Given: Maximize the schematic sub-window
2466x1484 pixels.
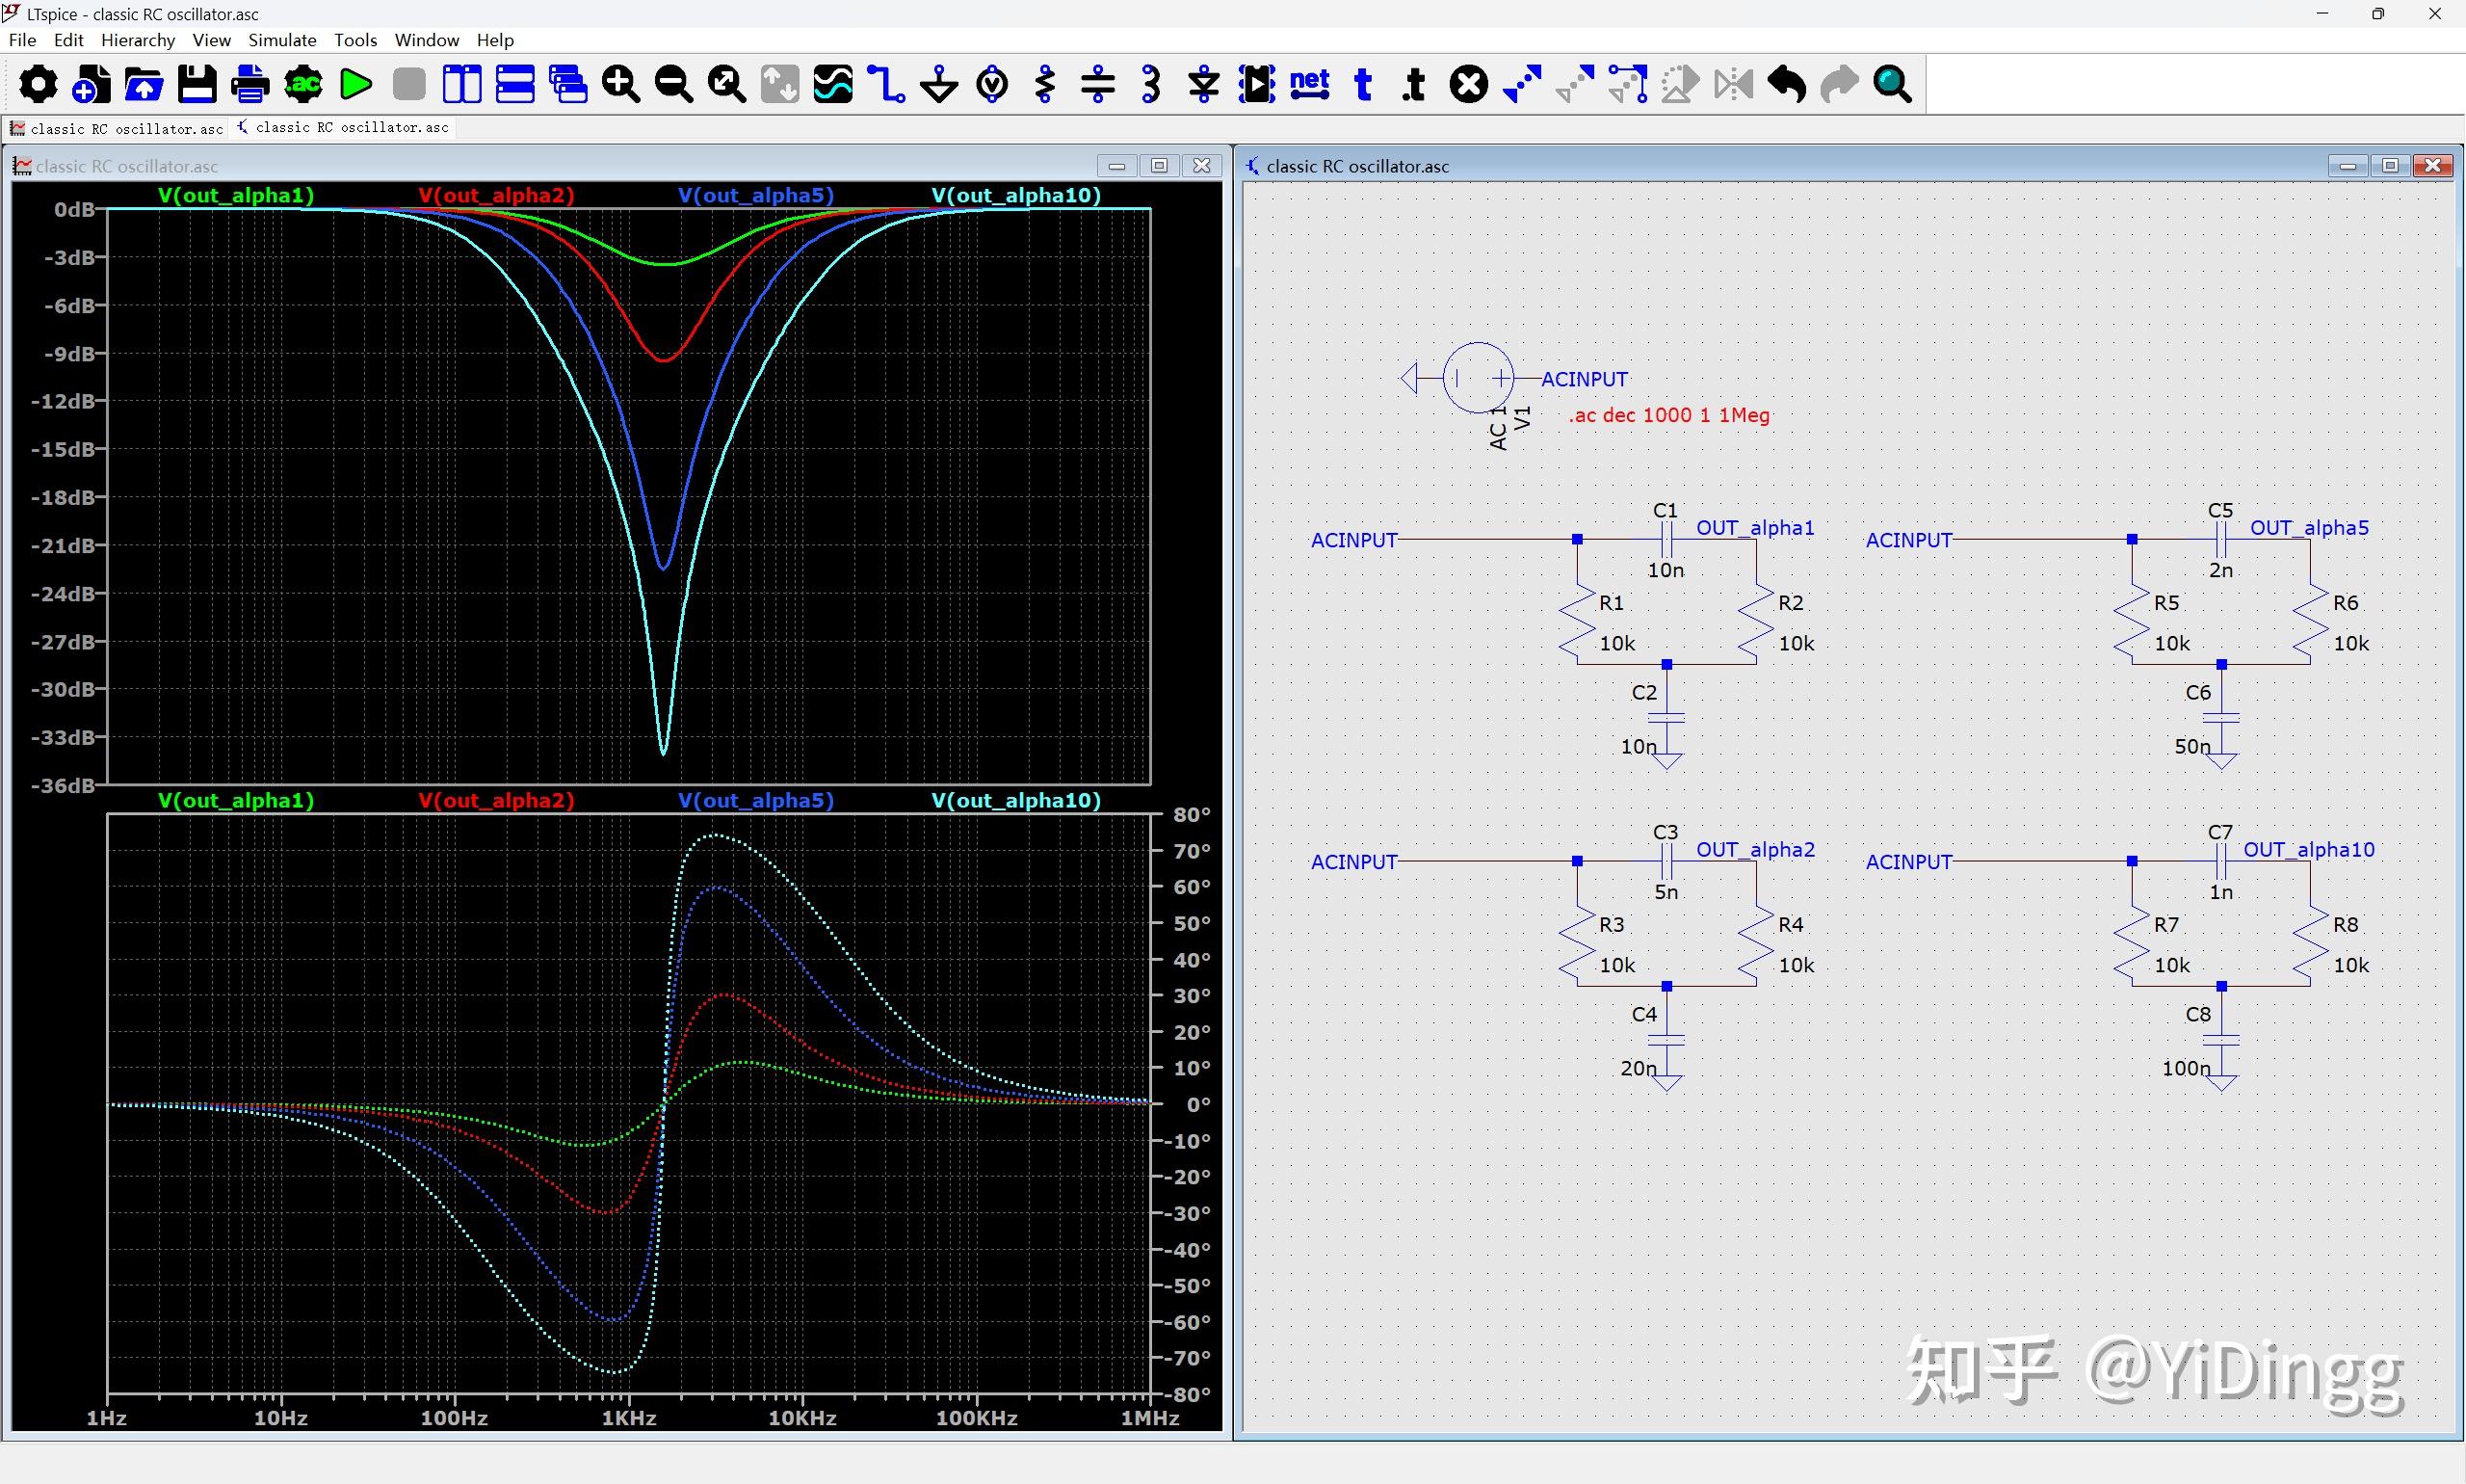Looking at the screenshot, I should click(x=2390, y=166).
